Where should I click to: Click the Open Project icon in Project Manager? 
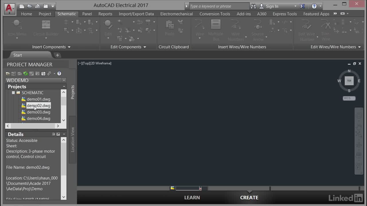[x=8, y=74]
